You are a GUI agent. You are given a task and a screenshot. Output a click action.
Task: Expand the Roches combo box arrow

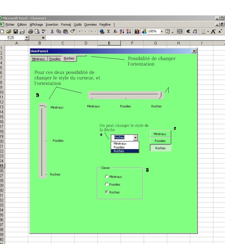point(136,138)
